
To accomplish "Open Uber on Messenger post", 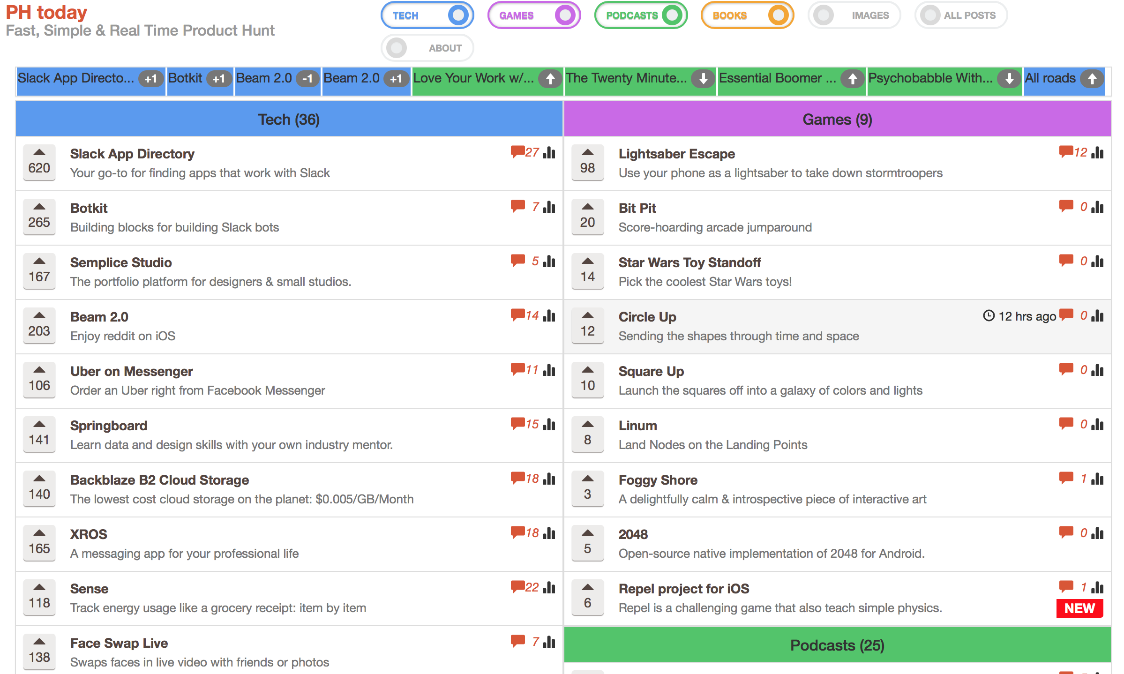I will pyautogui.click(x=132, y=371).
